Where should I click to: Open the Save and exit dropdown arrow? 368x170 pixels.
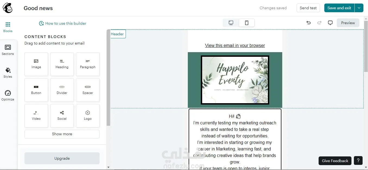[x=359, y=8]
